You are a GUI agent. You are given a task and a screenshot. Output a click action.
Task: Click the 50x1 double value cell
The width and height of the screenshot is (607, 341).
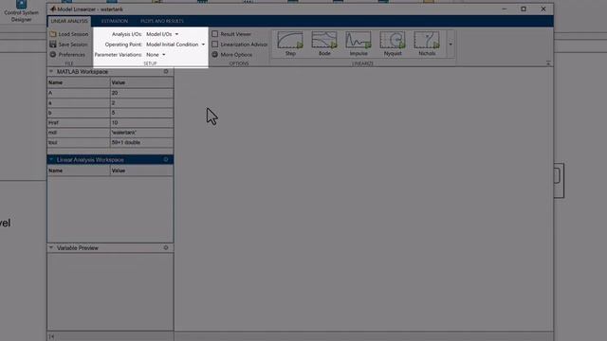tap(141, 142)
